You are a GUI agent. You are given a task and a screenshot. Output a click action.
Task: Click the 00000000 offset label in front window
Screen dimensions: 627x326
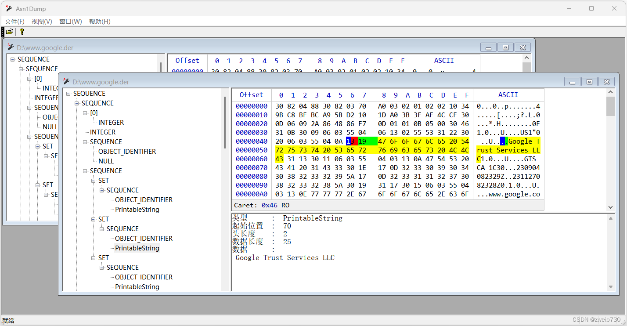point(252,106)
